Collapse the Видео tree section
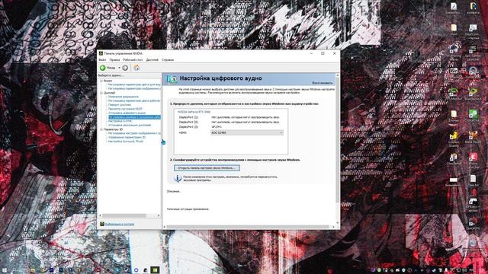488x274 pixels. (x=101, y=81)
